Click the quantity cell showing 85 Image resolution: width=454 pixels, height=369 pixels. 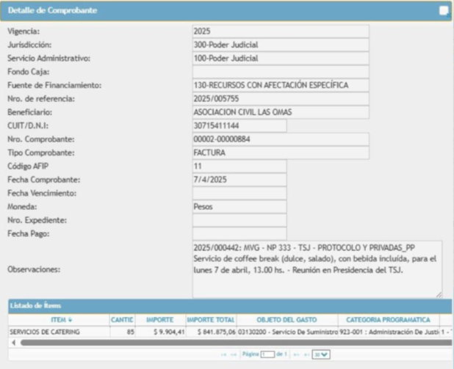pyautogui.click(x=123, y=332)
